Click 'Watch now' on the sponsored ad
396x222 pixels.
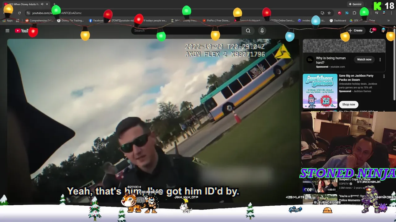364,60
